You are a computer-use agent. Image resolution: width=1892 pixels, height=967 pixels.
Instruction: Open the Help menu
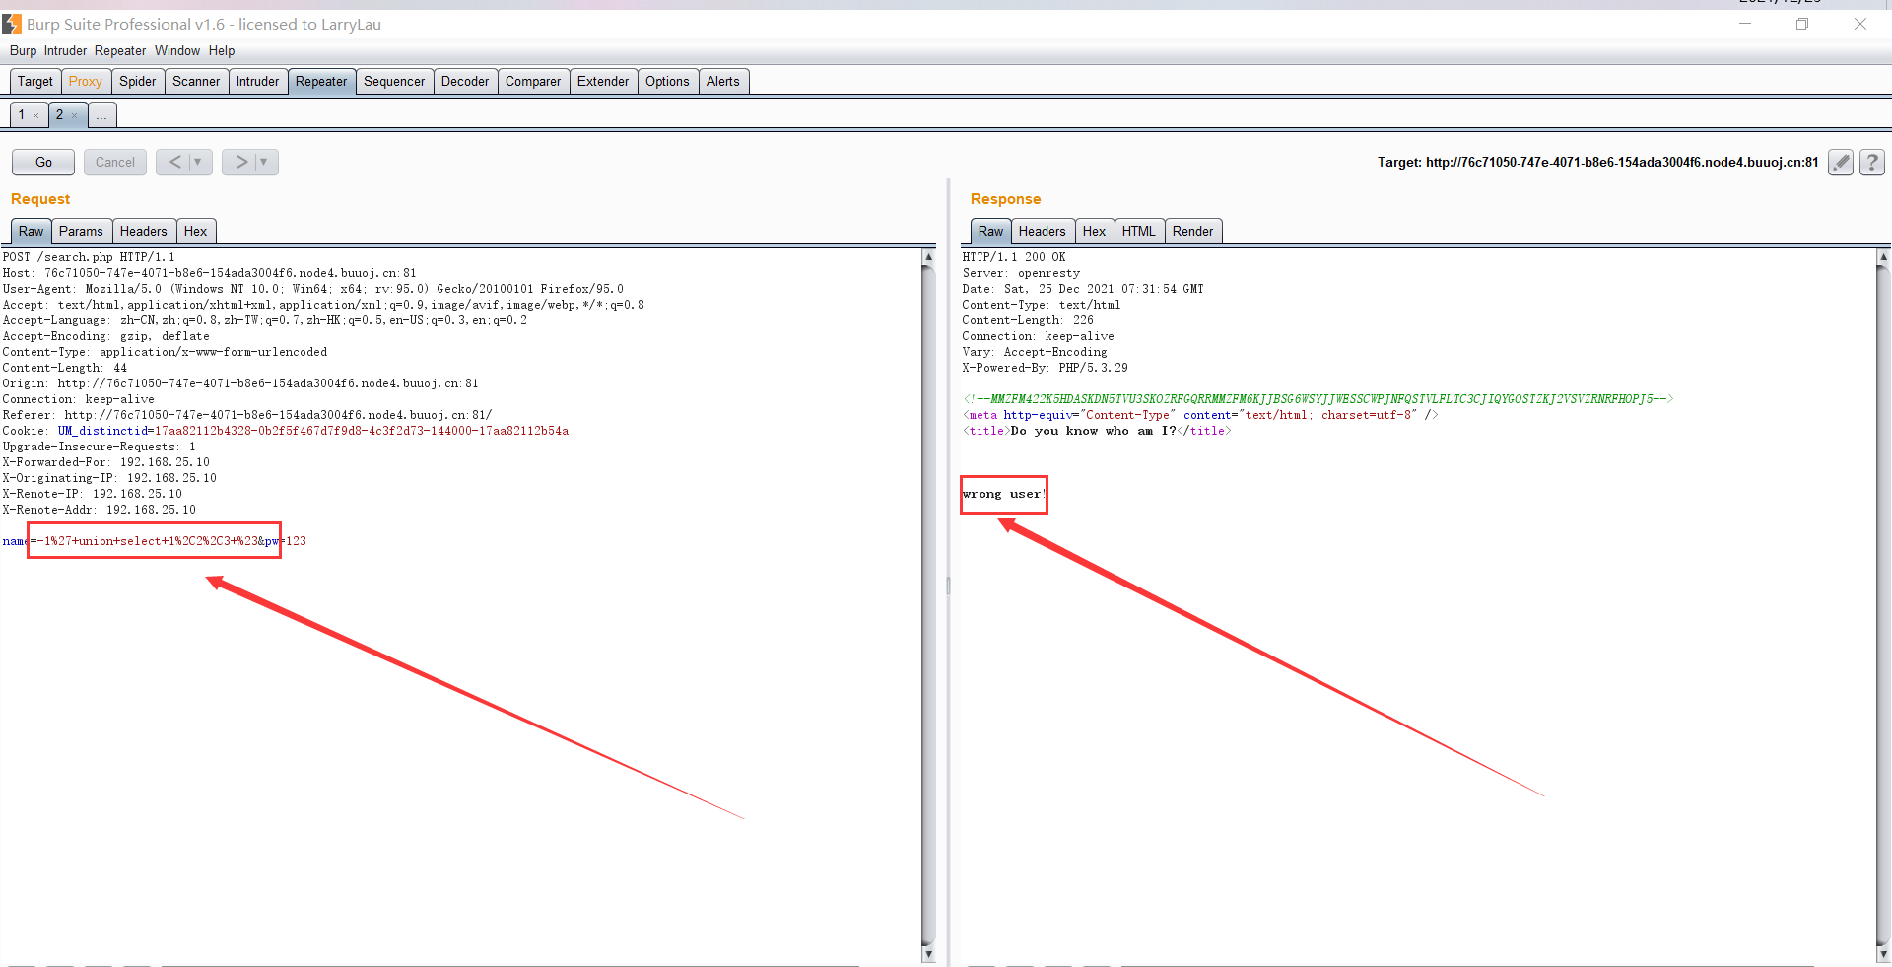coord(222,50)
